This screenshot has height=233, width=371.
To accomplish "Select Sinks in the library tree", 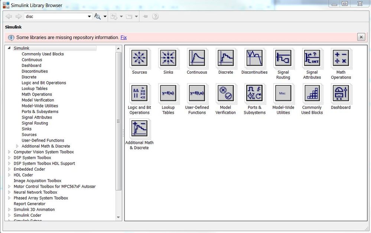I will click(x=26, y=129).
